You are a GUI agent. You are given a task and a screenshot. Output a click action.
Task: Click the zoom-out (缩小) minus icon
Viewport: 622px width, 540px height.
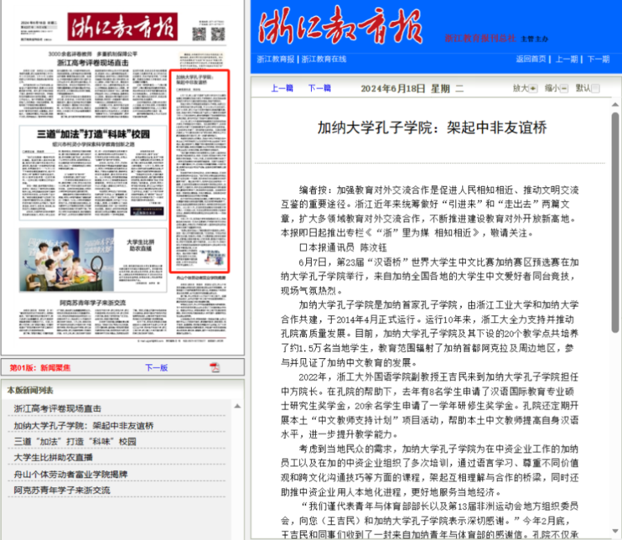coord(564,89)
